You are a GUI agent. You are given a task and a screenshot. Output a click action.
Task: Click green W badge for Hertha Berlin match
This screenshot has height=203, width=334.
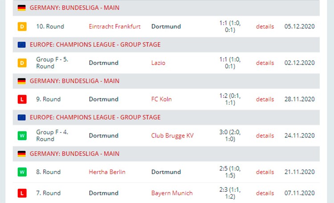(22, 172)
